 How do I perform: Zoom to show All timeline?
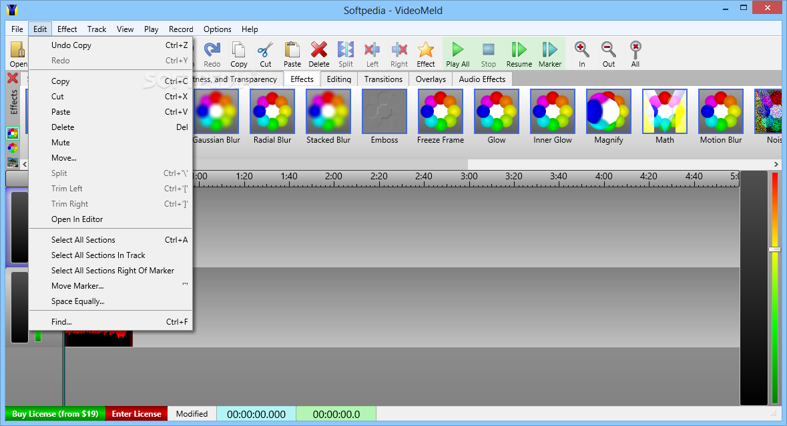(x=635, y=54)
